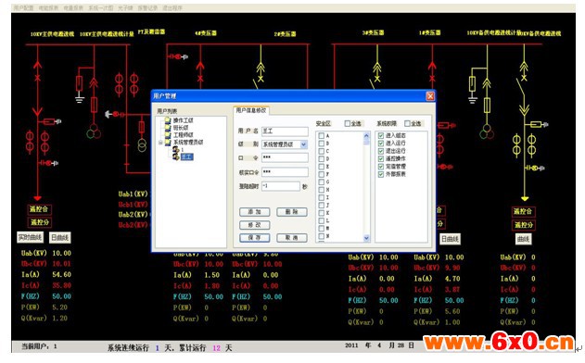Image resolution: width=585 pixels, height=363 pixels.
Task: Uncheck the 遥控操作 permission
Action: [x=381, y=158]
